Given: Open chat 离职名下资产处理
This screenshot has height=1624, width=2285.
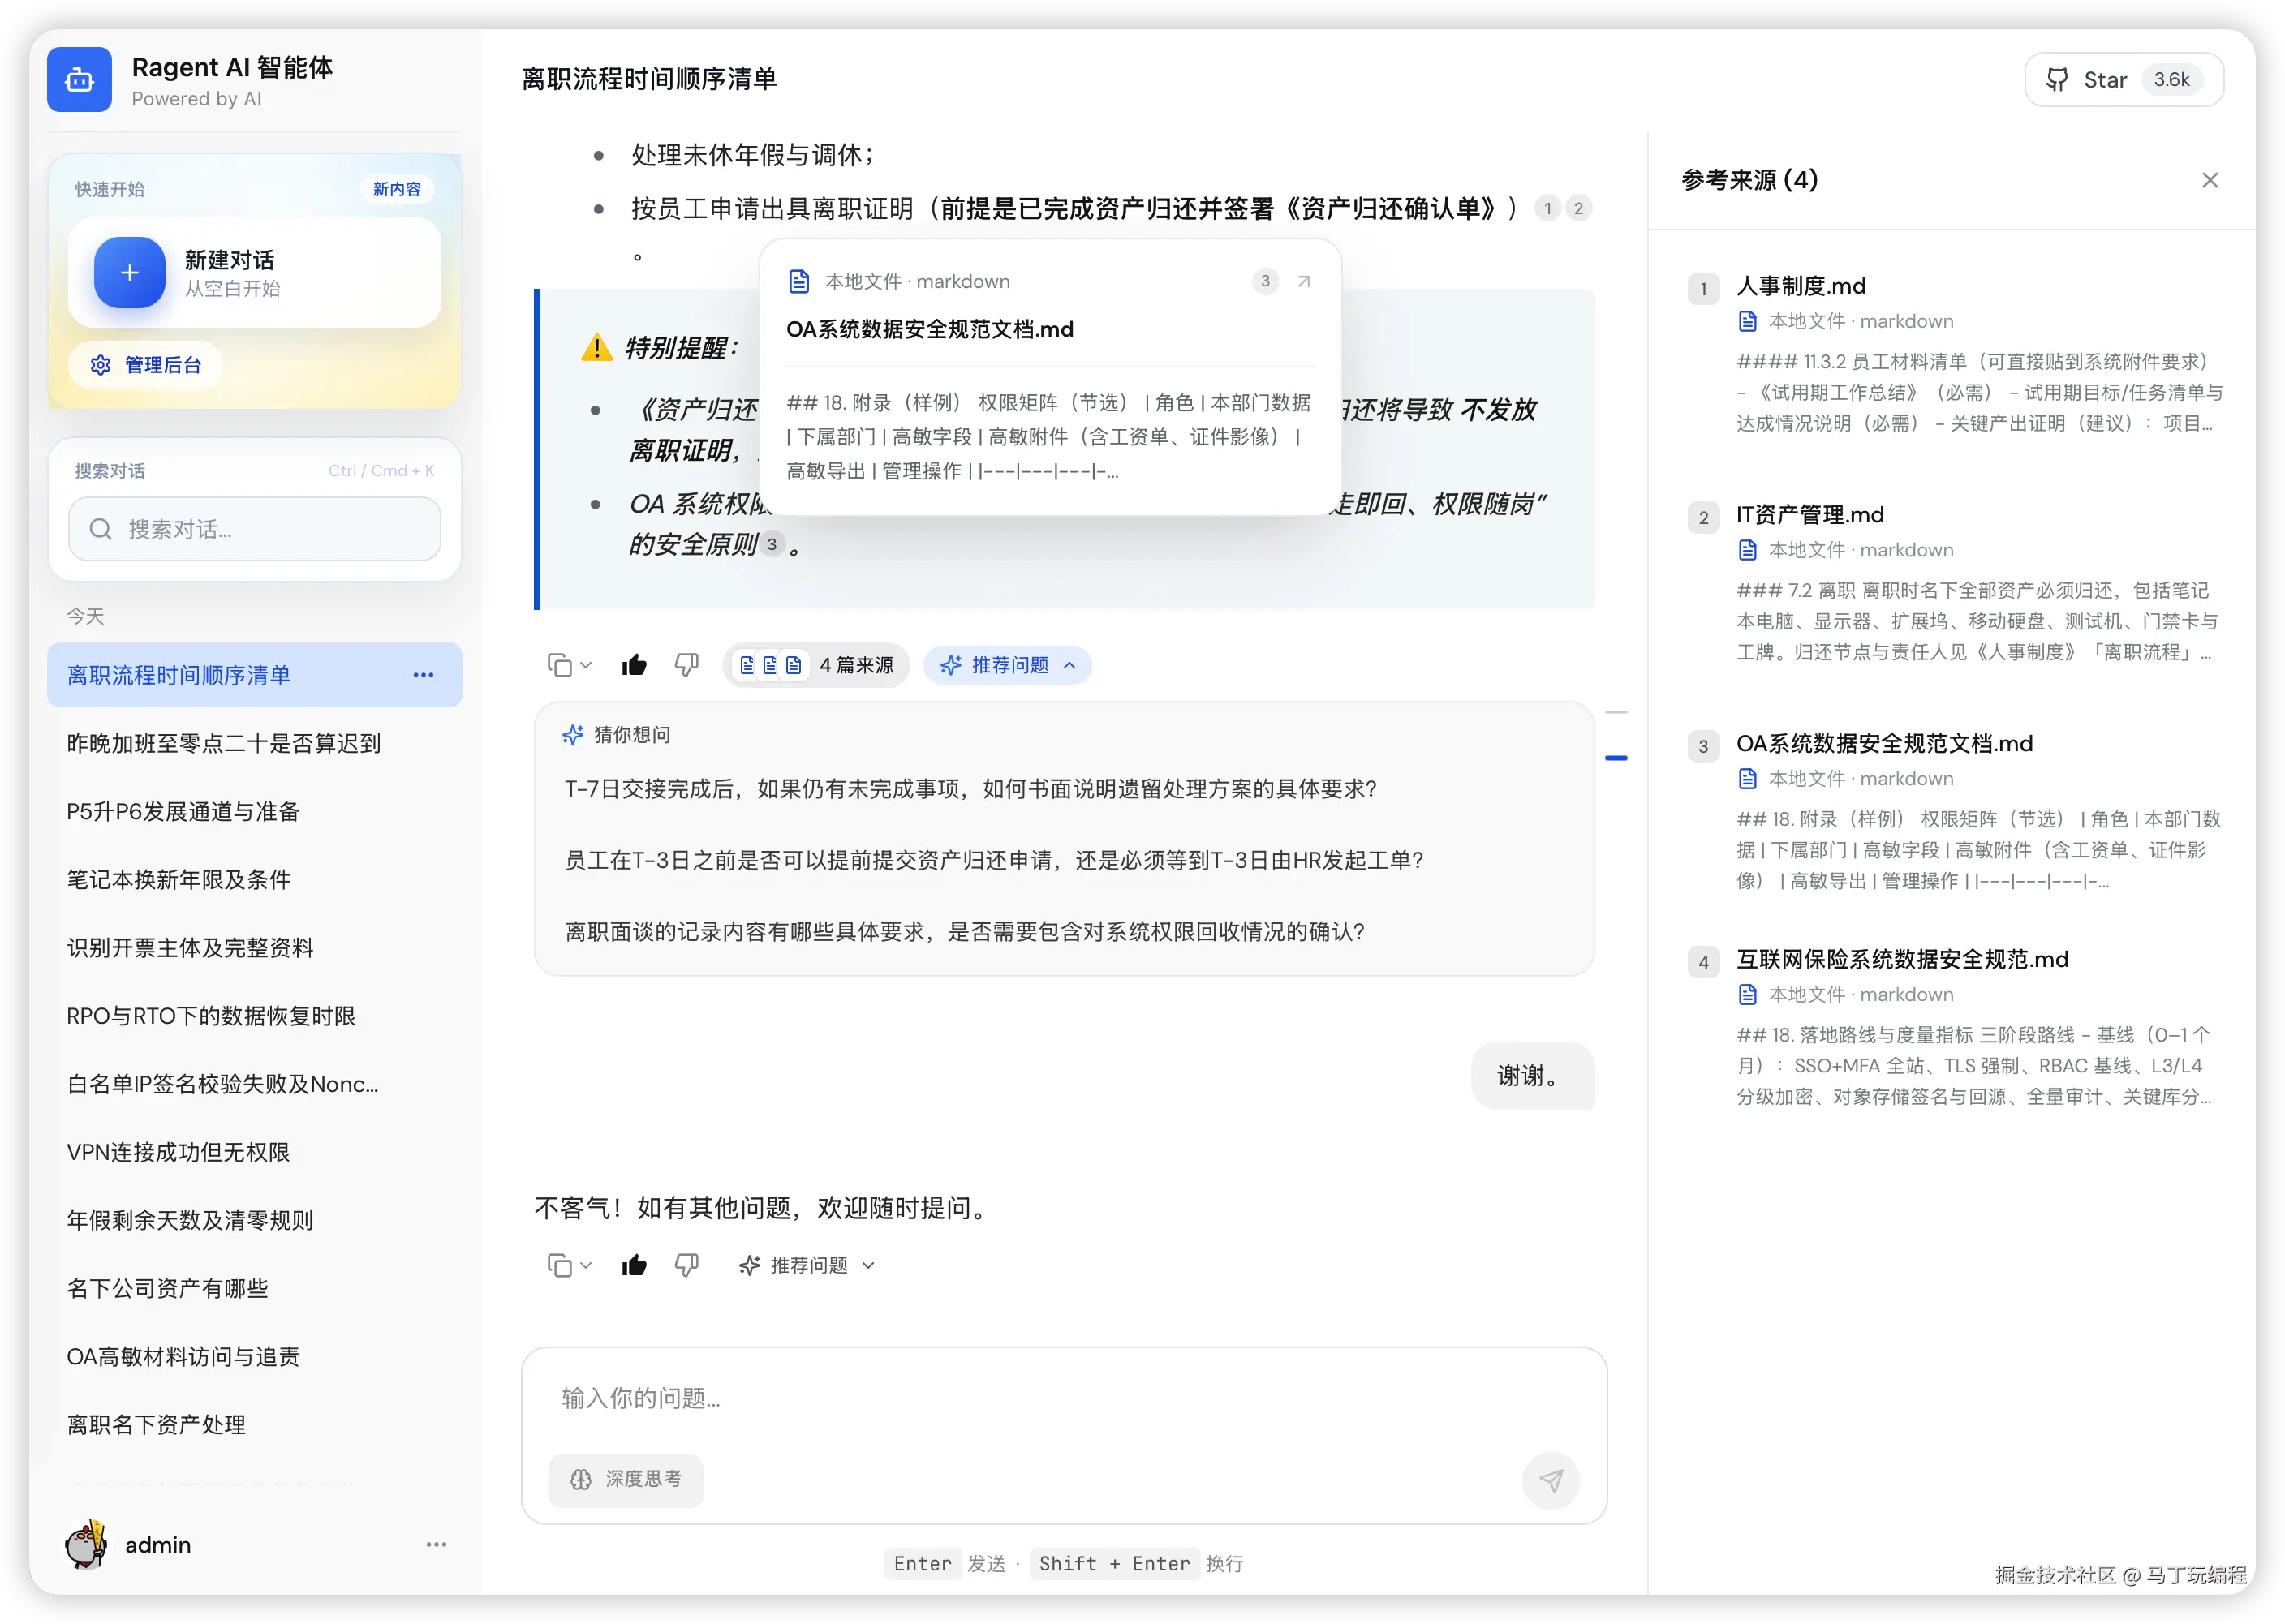Looking at the screenshot, I should (254, 1424).
